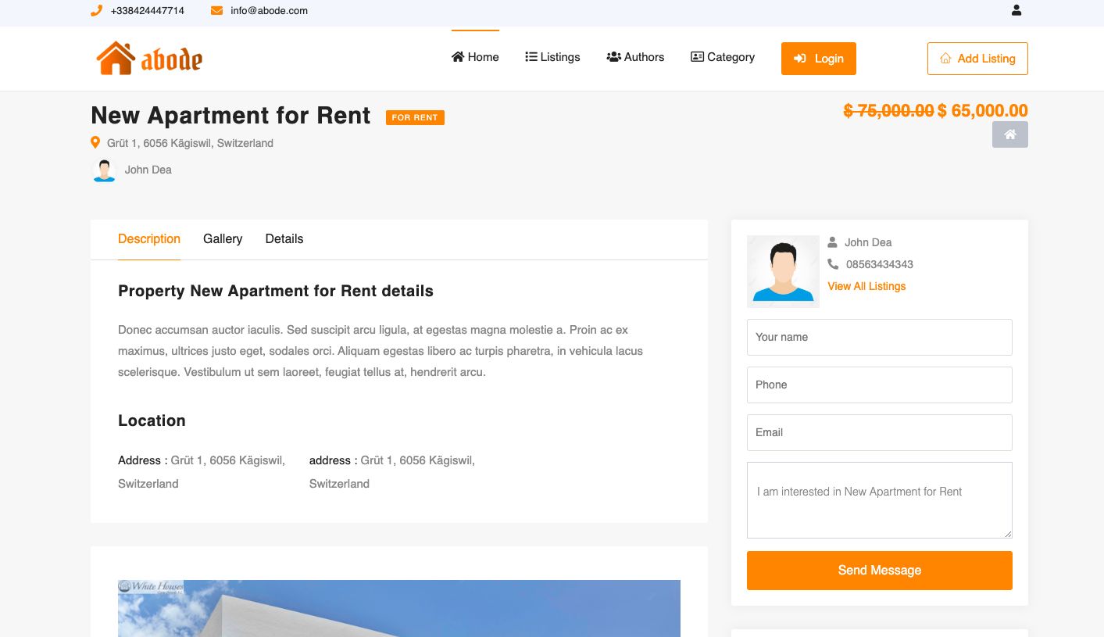1104x637 pixels.
Task: Click the struck-through $ 75,000.00 price
Action: coord(888,110)
